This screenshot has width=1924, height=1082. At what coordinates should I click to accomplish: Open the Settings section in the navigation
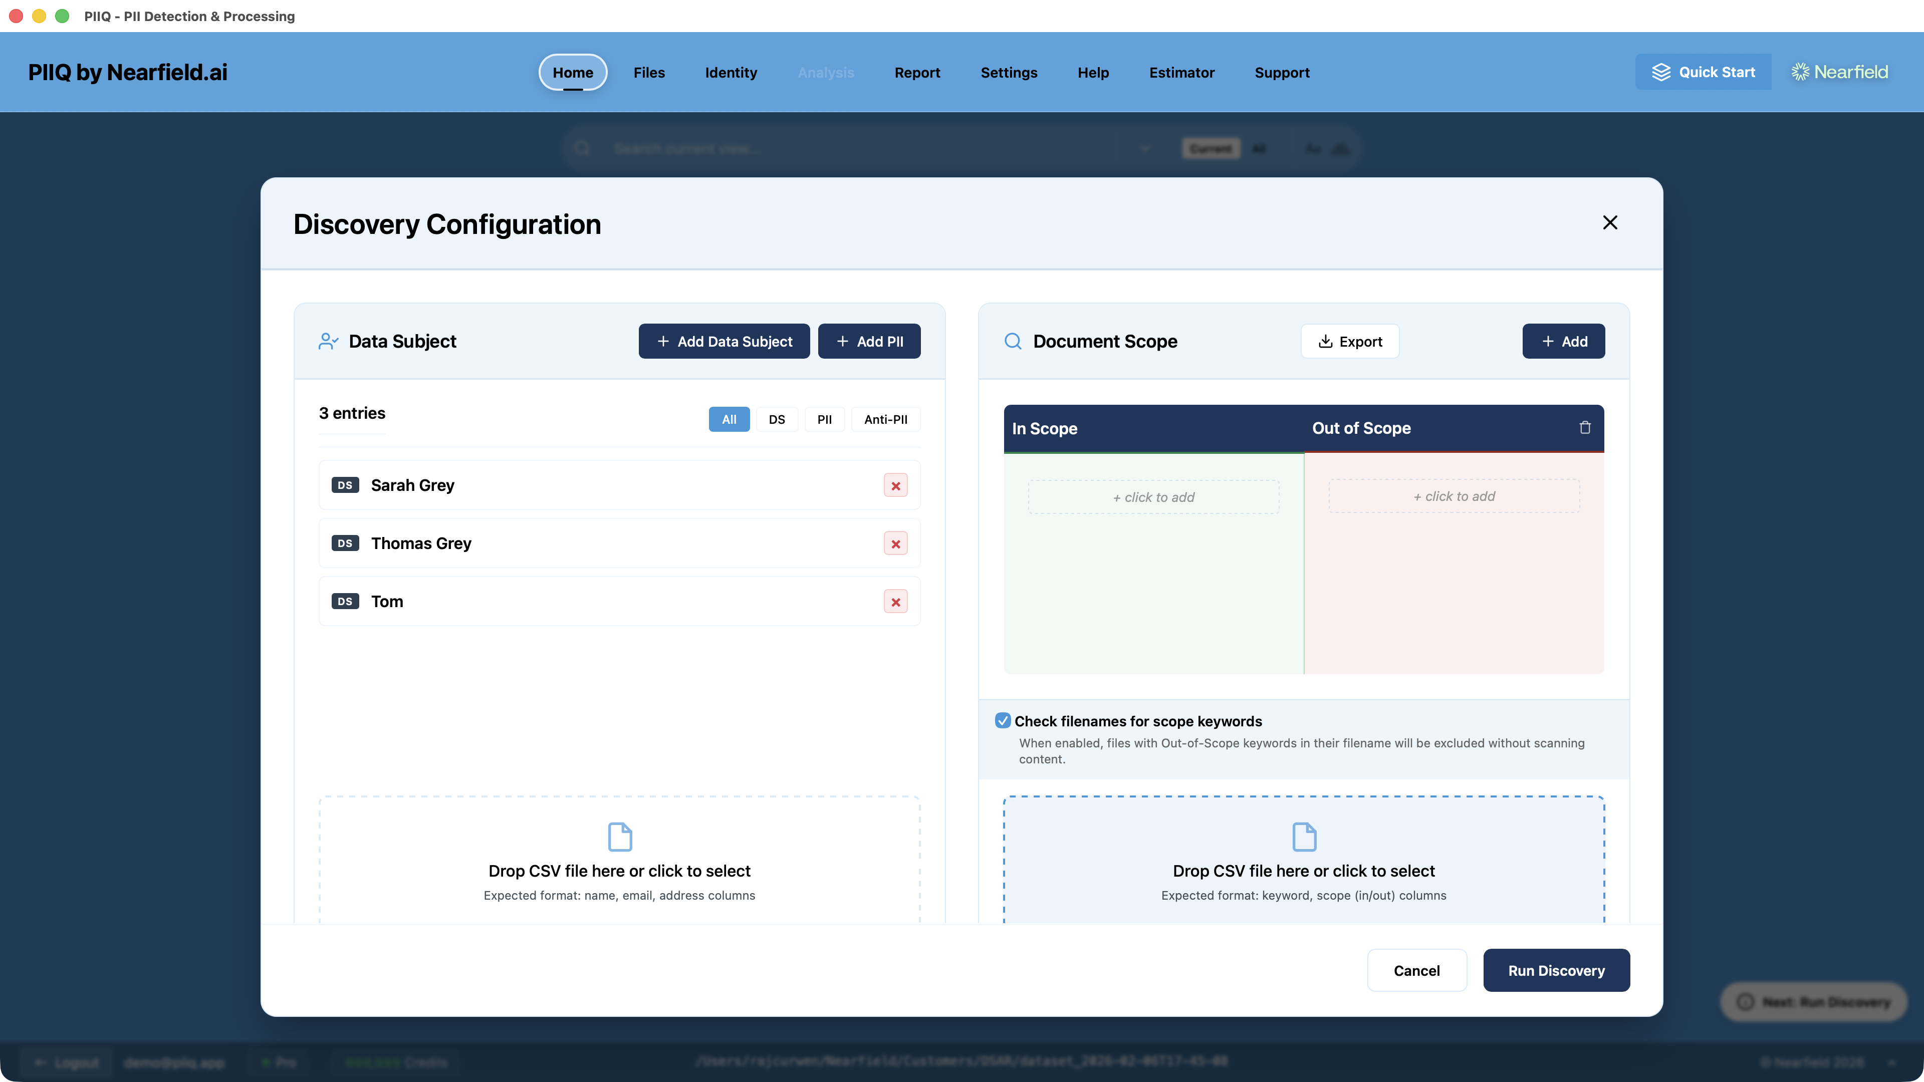point(1008,73)
